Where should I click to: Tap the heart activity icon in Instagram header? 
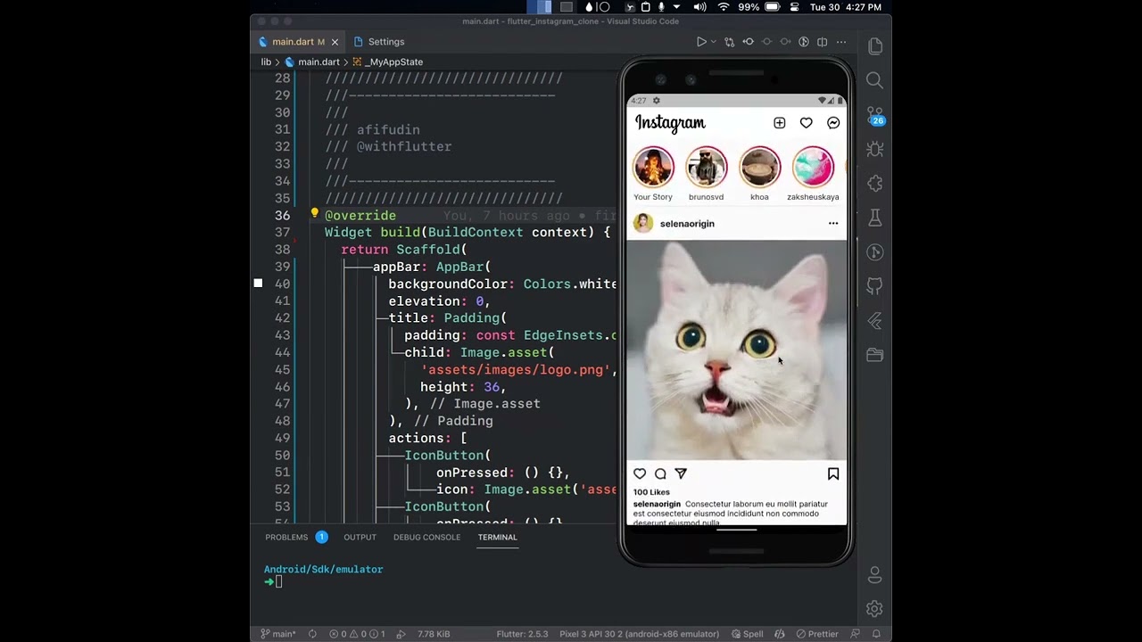(x=806, y=123)
